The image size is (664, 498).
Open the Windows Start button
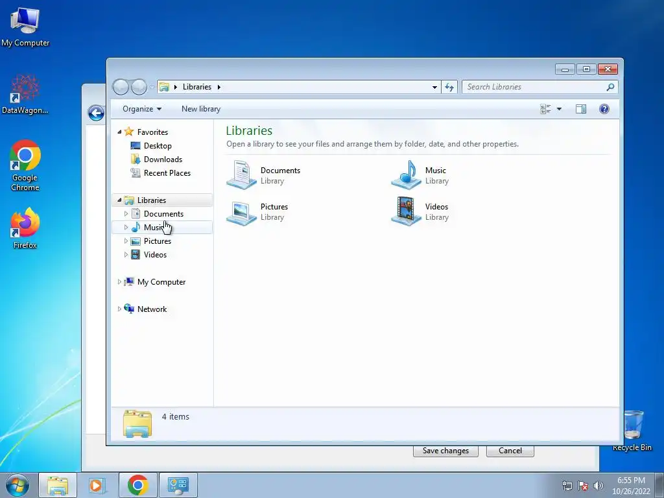pyautogui.click(x=18, y=485)
